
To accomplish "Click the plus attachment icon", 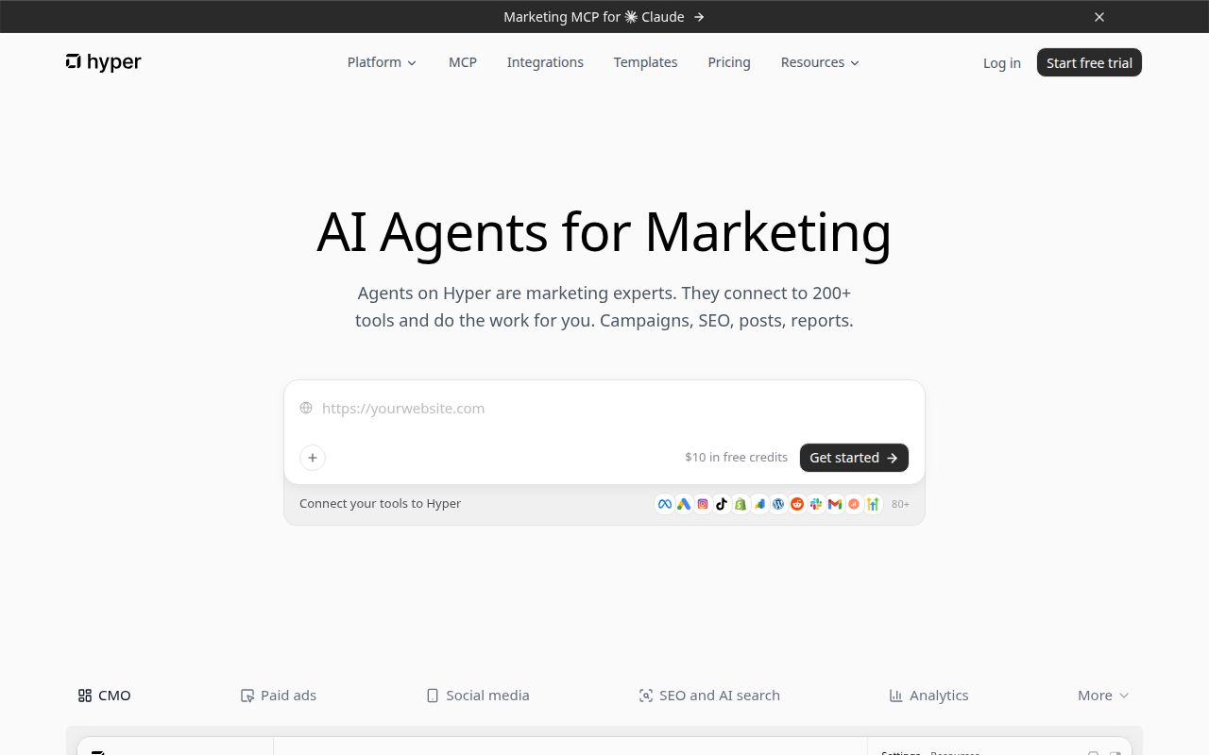I will 313,458.
